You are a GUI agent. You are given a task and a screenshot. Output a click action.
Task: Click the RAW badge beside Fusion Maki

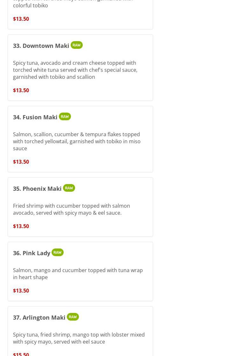[65, 116]
